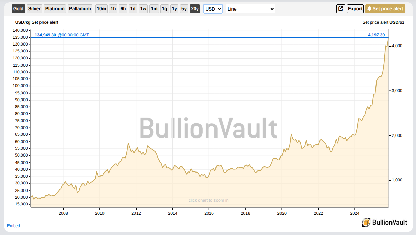Click the 2012 x-axis year label
Viewport: 416px width, 235px height.
coord(136,213)
